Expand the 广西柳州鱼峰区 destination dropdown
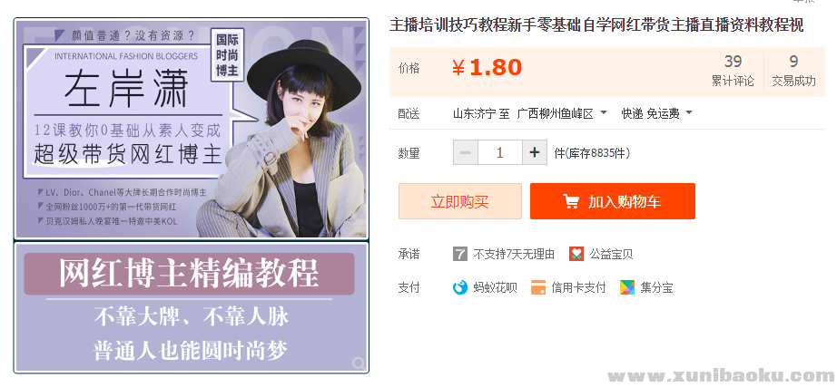This screenshot has width=837, height=387. click(x=562, y=113)
